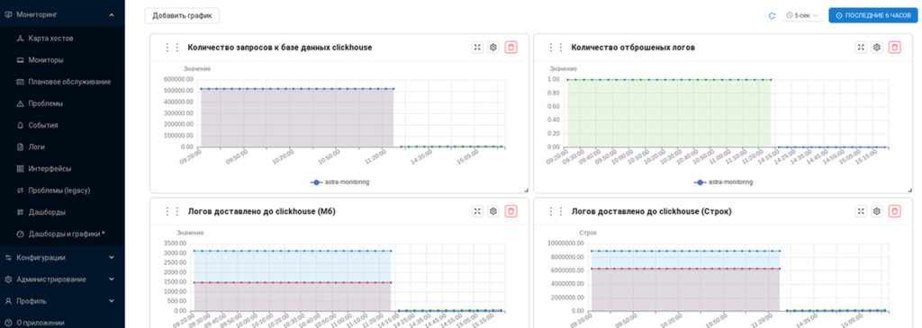
Task: Open settings of Логов доставлено (Мб) chart
Action: (493, 211)
